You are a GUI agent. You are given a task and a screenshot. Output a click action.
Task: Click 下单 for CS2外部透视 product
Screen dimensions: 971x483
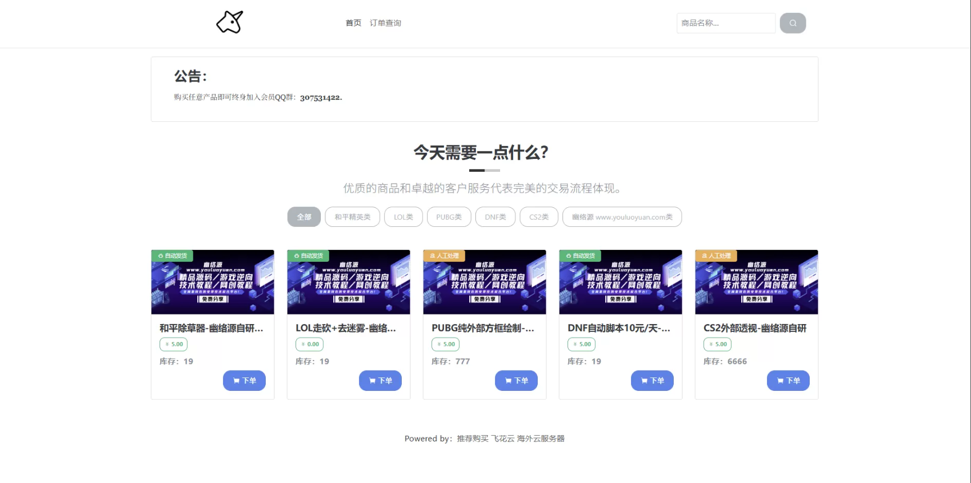pos(788,380)
